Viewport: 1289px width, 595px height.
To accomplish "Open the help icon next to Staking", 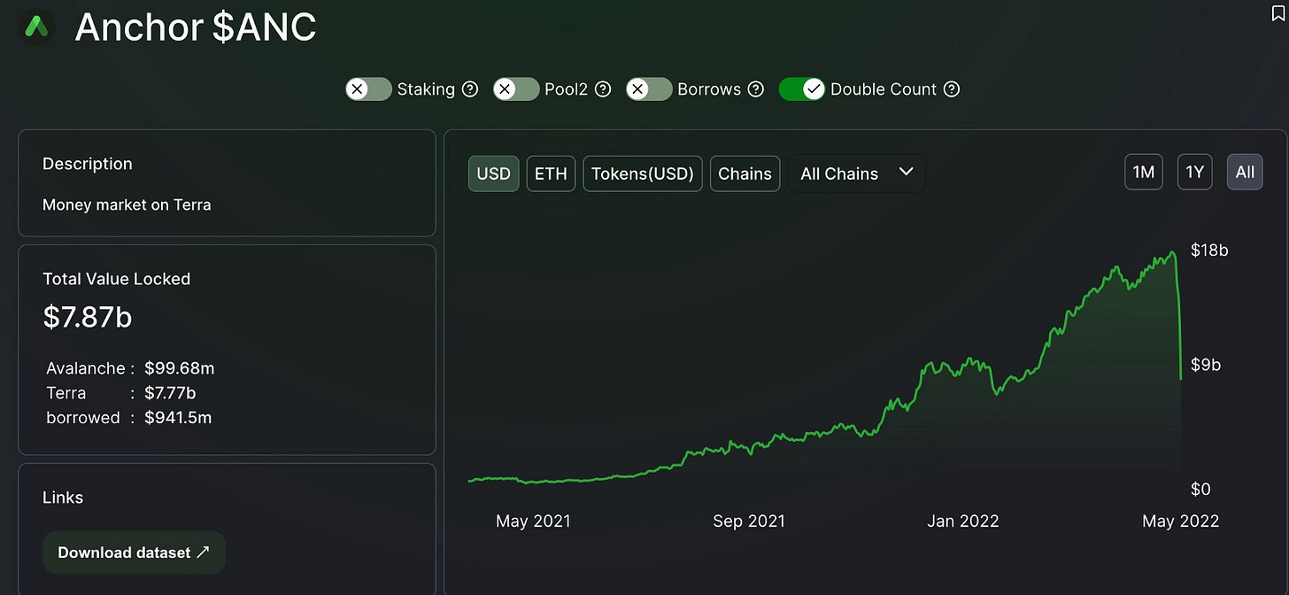I will point(470,89).
